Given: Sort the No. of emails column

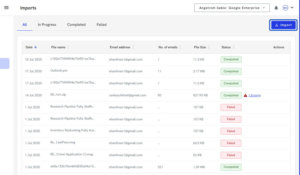Looking at the screenshot, I should (180, 47).
